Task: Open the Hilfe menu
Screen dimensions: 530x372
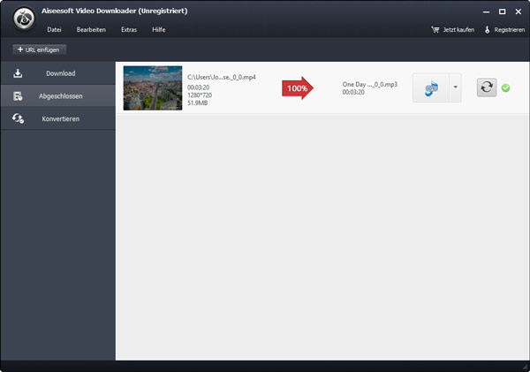Action: pos(158,30)
